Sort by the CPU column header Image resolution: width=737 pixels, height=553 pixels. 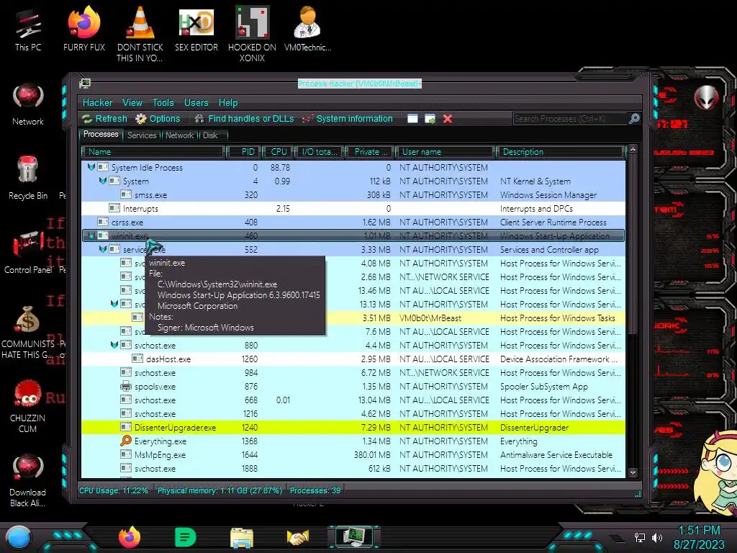coord(278,152)
